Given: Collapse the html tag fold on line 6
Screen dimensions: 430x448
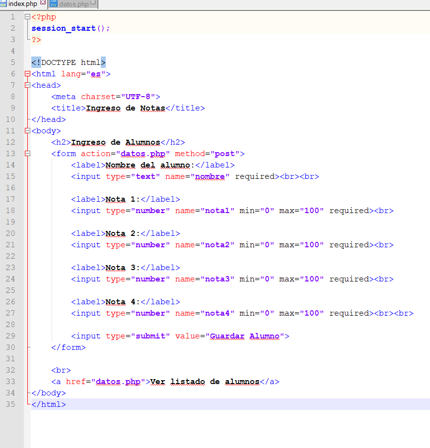Looking at the screenshot, I should pos(27,74).
